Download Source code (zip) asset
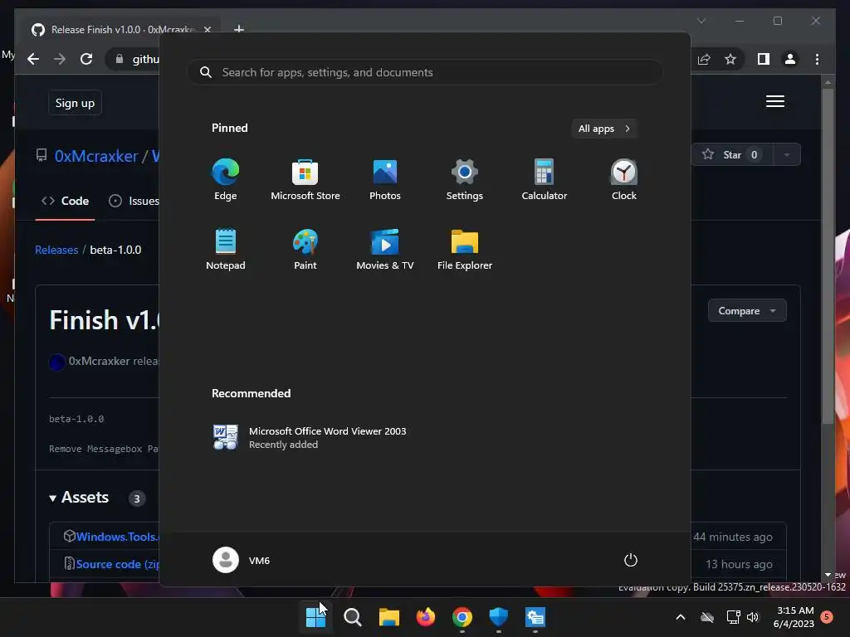 pos(118,564)
